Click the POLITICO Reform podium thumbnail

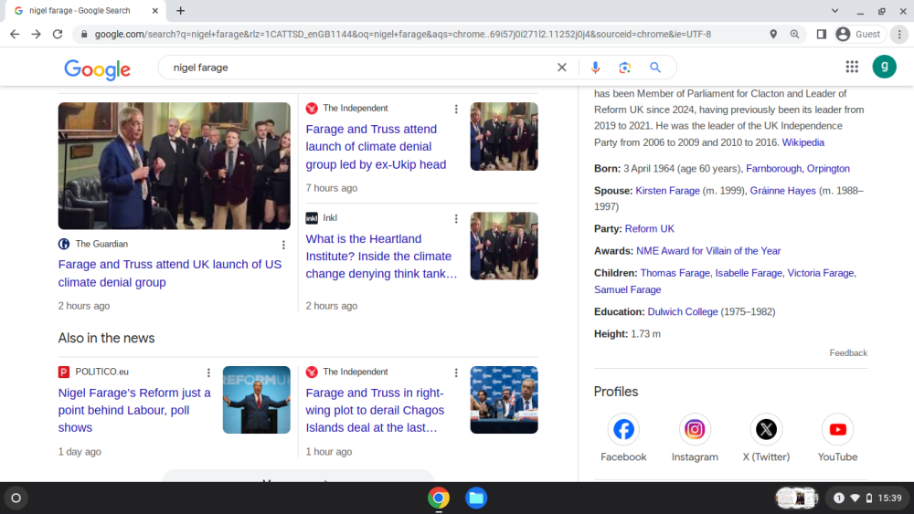257,400
